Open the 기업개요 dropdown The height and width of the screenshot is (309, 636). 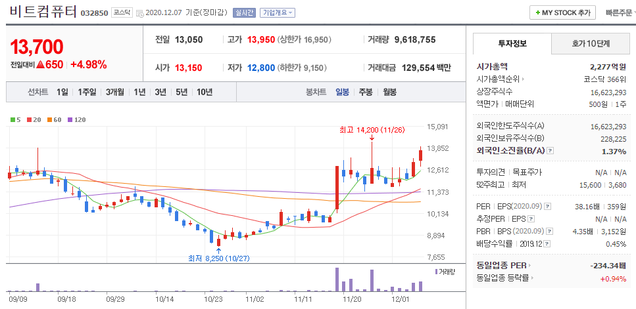click(x=278, y=12)
